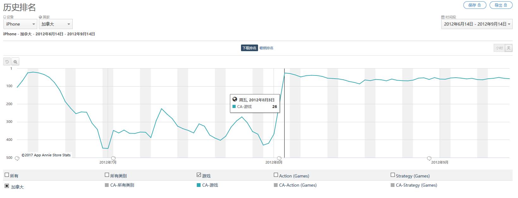Click the globe icon next to 国家
Viewport: 518px width, 198px height.
coord(40,17)
